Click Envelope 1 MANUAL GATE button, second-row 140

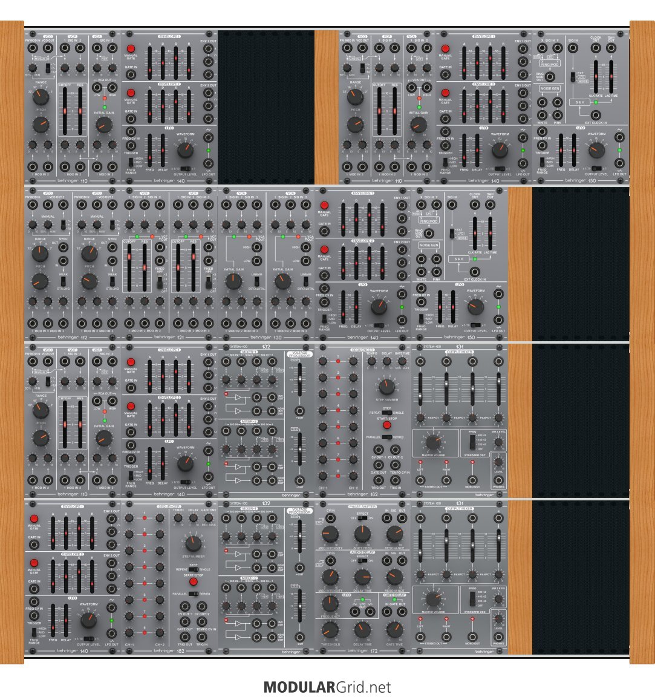tap(324, 205)
